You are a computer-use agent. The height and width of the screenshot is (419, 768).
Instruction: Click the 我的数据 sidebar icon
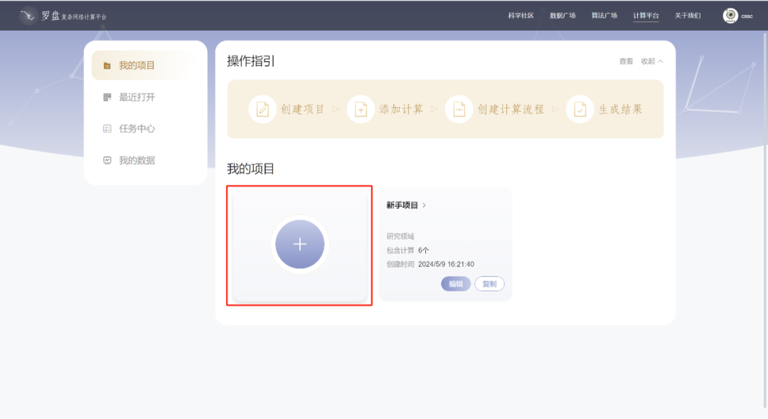click(107, 160)
